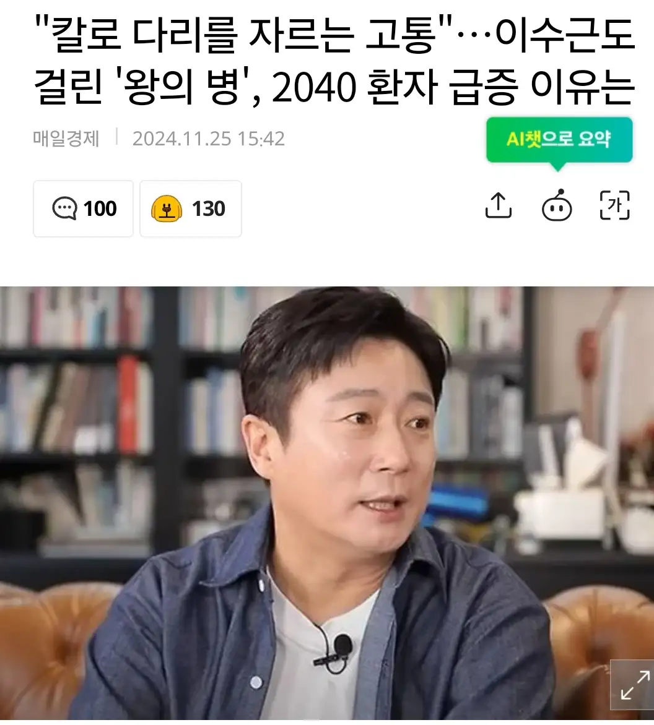Click the name '이수근도' in the headline
The width and height of the screenshot is (654, 725).
565,35
